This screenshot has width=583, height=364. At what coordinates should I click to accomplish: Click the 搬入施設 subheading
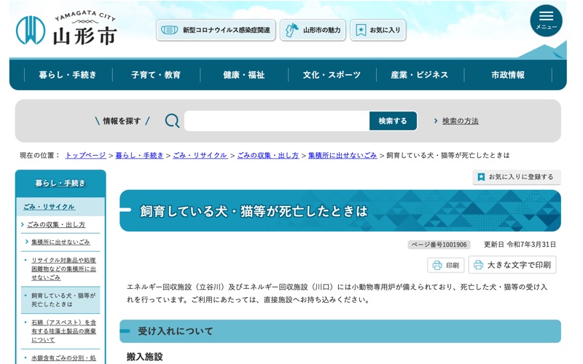tap(144, 357)
